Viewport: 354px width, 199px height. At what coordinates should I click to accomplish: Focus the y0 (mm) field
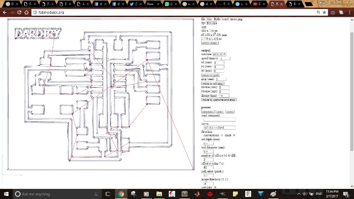point(219,67)
